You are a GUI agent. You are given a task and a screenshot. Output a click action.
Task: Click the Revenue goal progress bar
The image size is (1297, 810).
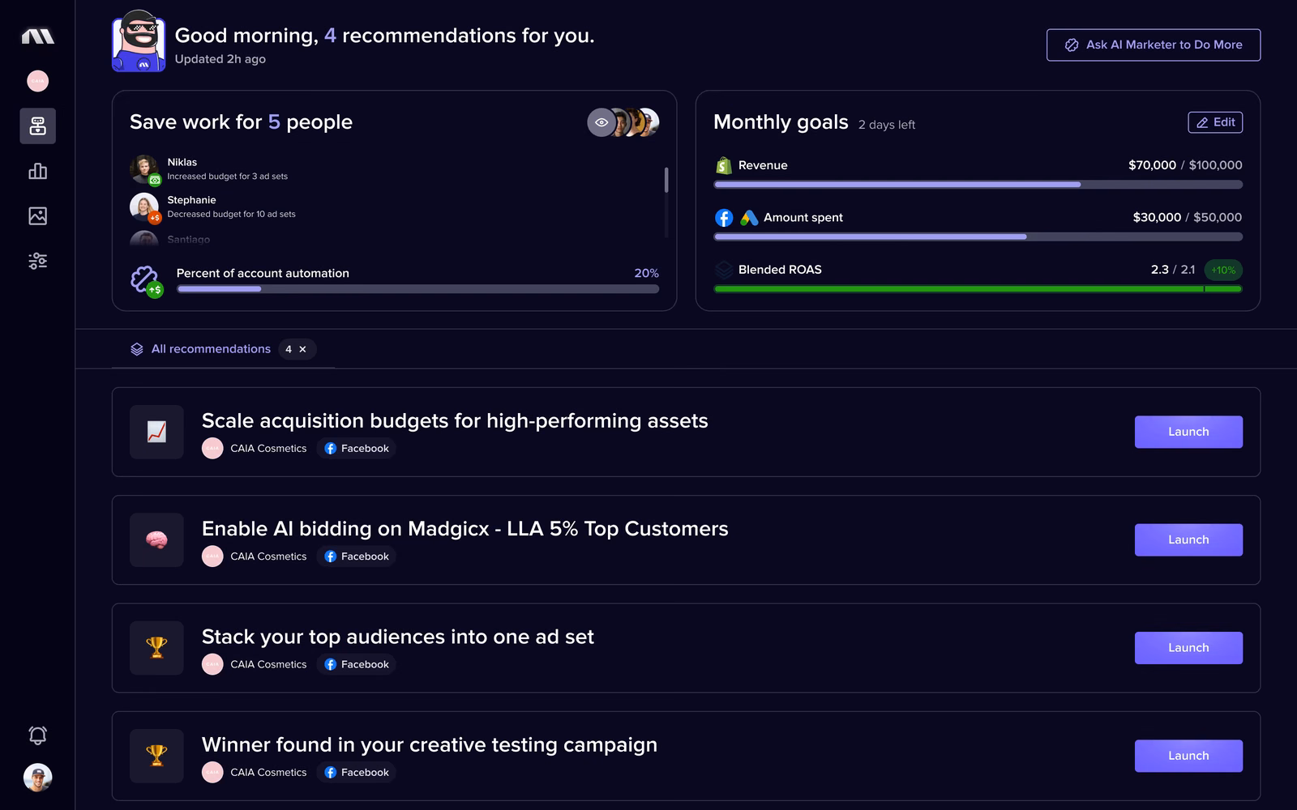tap(978, 185)
